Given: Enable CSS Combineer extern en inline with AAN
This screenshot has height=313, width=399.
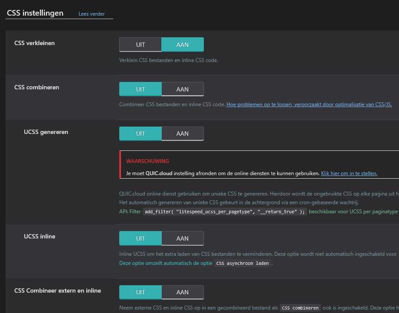Looking at the screenshot, I should click(x=182, y=292).
